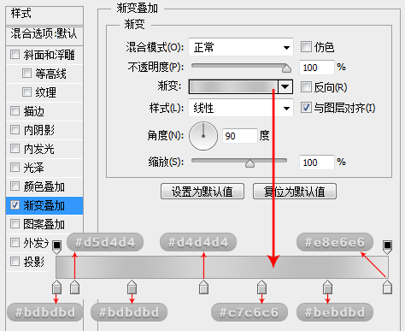Tick the 纹理 checkbox
Viewport: 405px width, 331px height.
click(x=26, y=92)
